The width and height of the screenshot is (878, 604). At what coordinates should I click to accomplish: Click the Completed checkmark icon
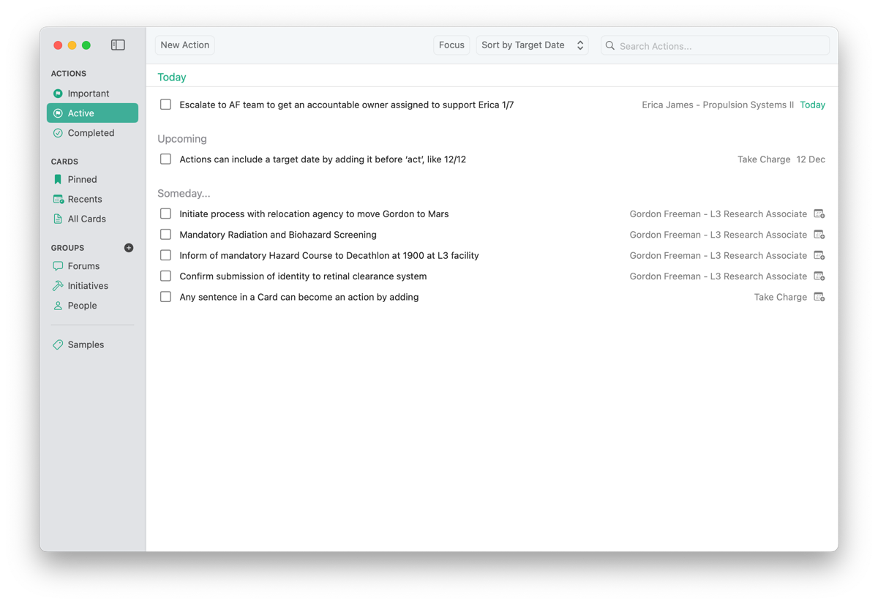(58, 133)
